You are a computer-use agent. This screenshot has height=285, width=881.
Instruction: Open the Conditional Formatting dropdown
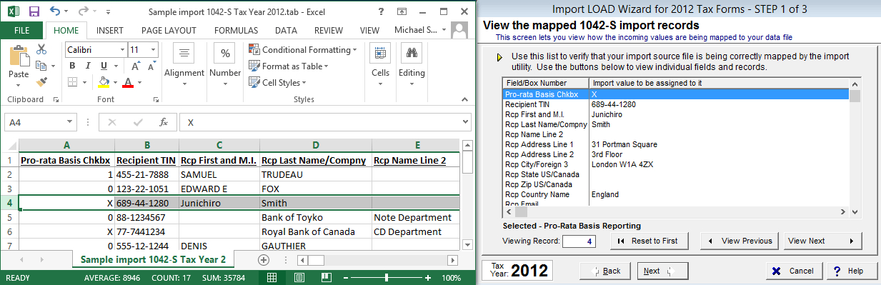(x=303, y=49)
